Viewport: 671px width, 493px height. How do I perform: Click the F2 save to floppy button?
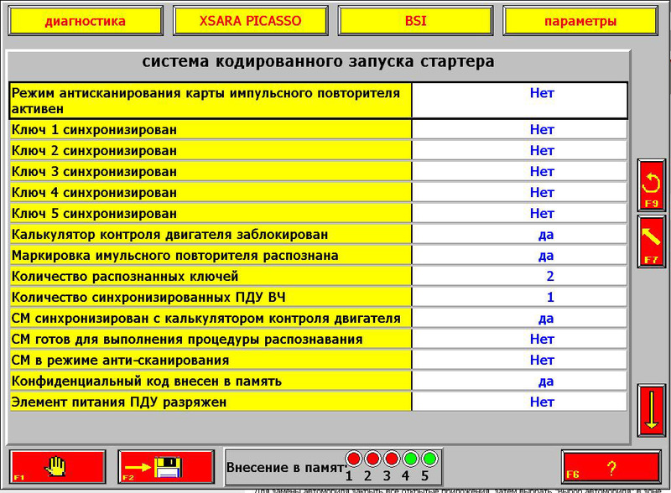[166, 466]
